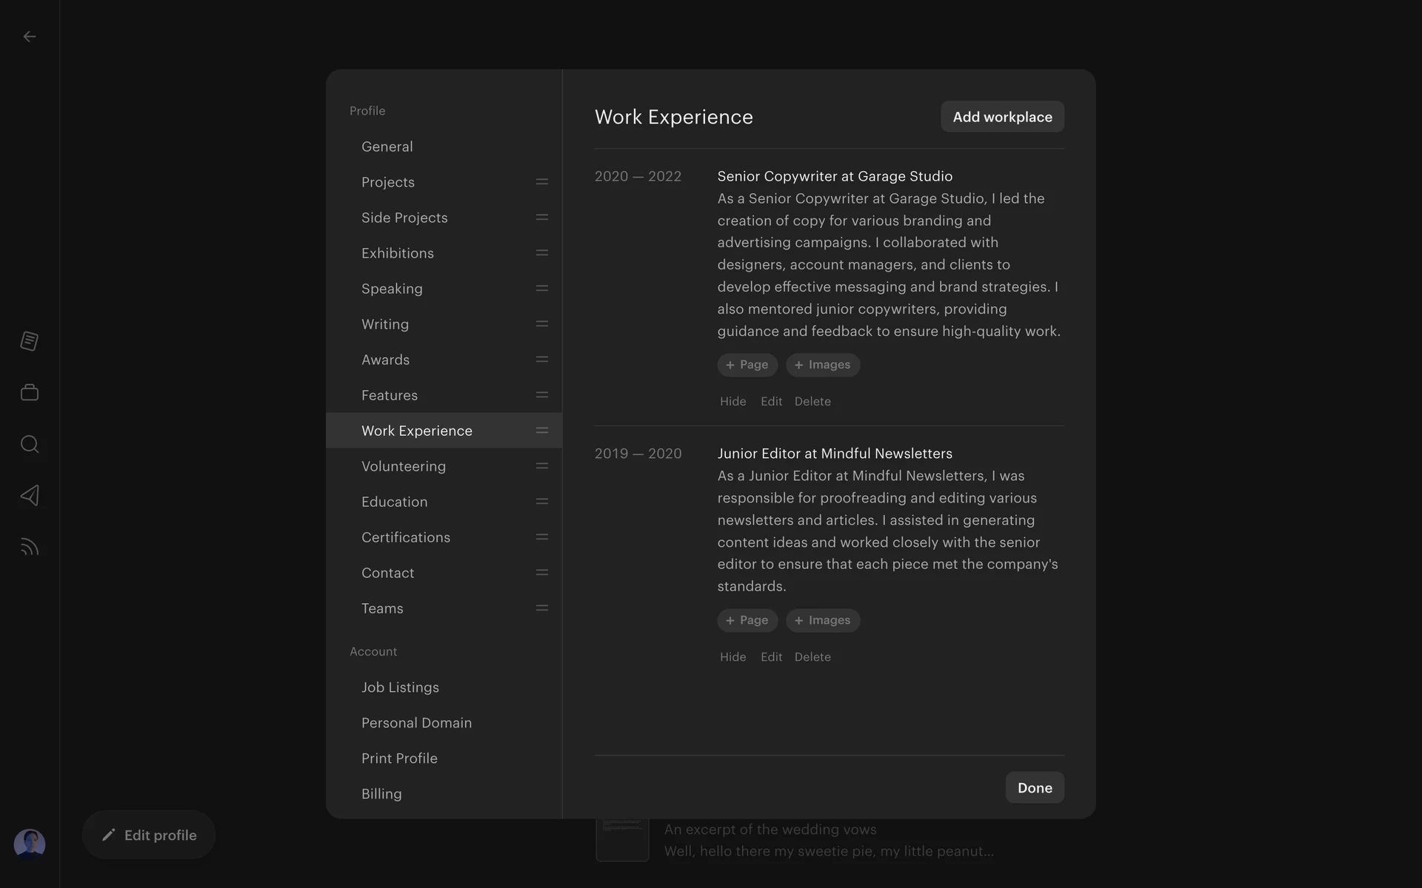Image resolution: width=1422 pixels, height=888 pixels.
Task: Open the briefcase jobs icon
Action: pos(30,392)
